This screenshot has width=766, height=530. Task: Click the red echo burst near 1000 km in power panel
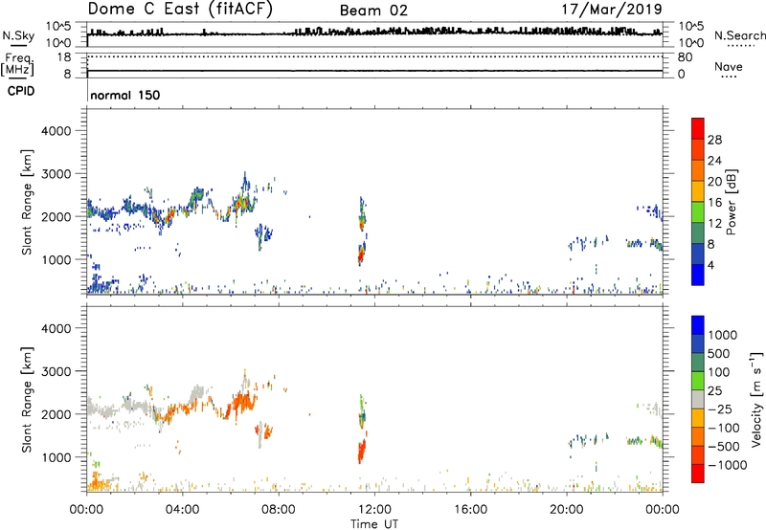tap(362, 254)
